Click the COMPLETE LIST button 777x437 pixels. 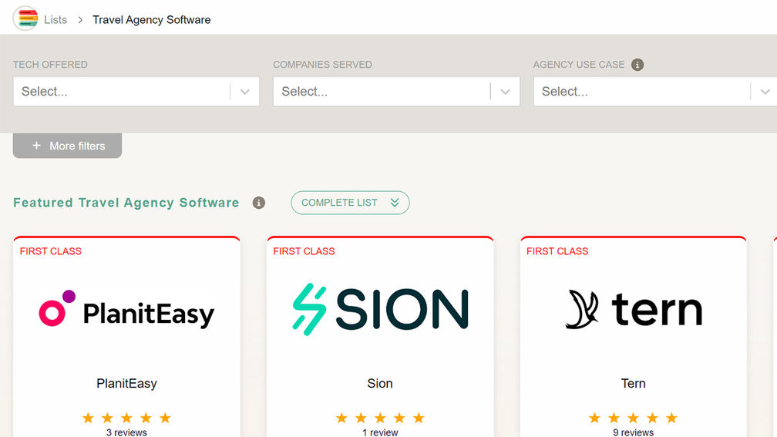click(350, 203)
